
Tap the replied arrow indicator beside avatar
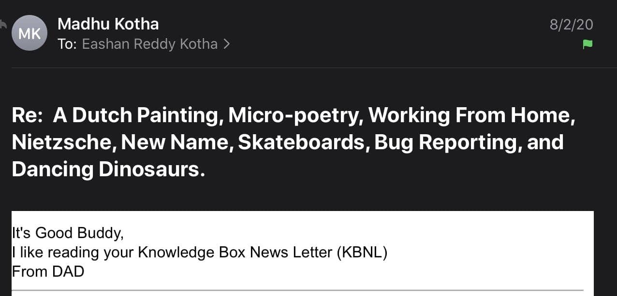coord(3,24)
